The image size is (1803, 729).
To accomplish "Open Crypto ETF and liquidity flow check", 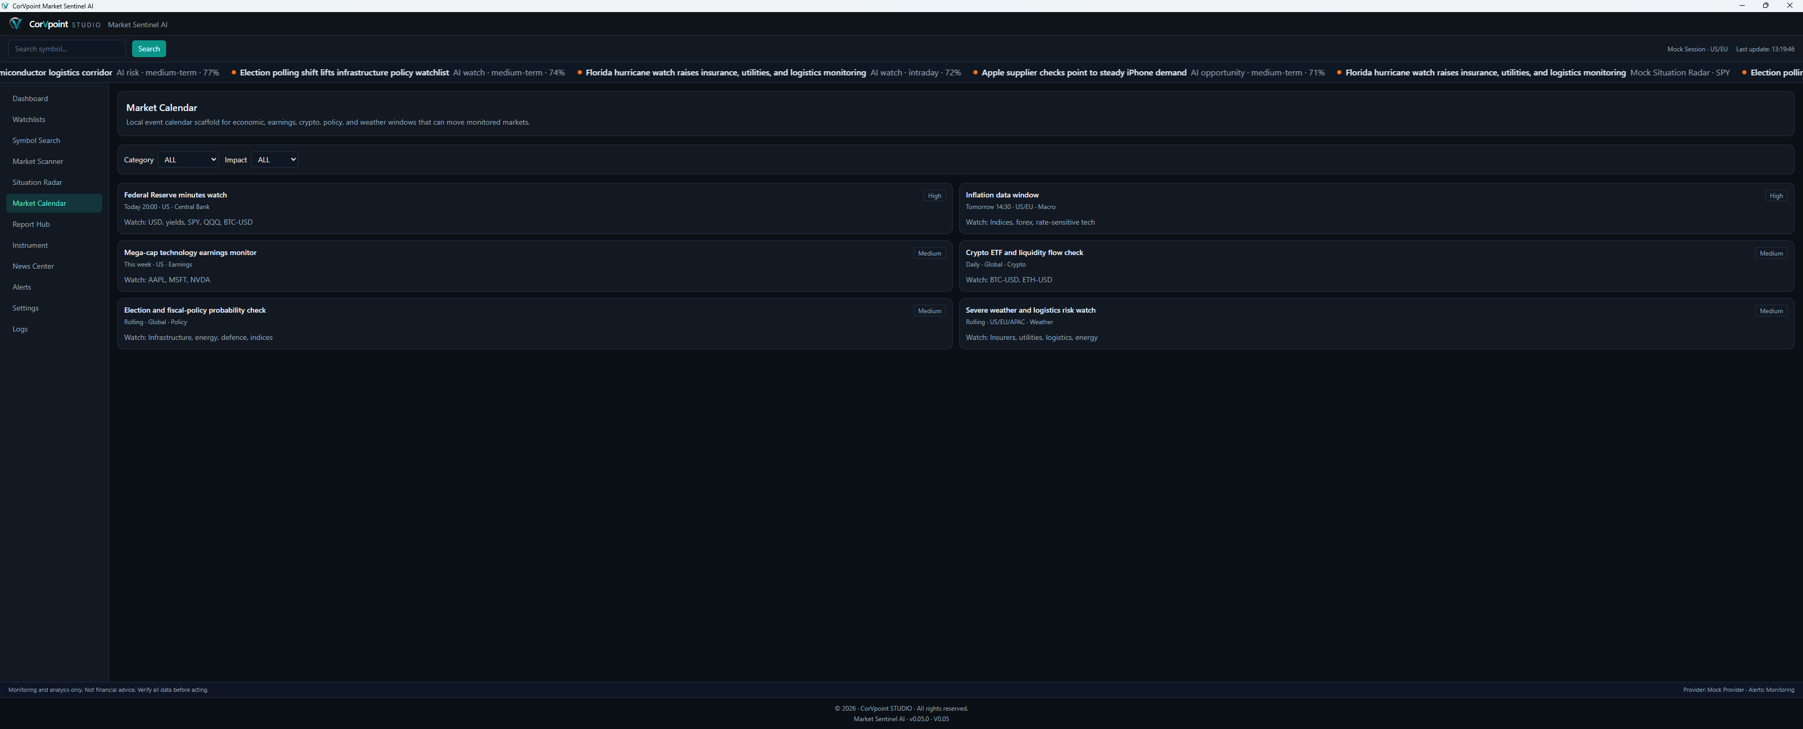I will (1376, 266).
